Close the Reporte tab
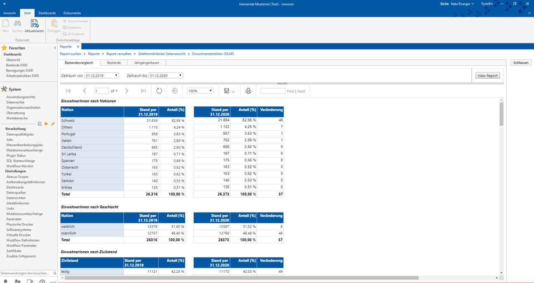 coord(78,47)
